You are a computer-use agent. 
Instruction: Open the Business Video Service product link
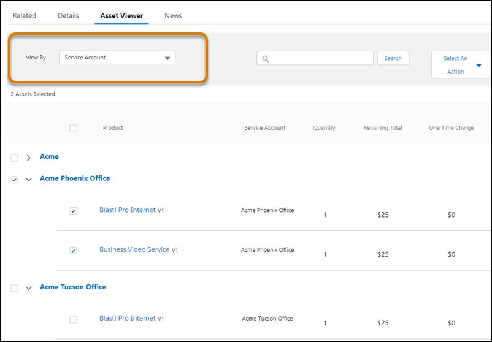pyautogui.click(x=134, y=249)
